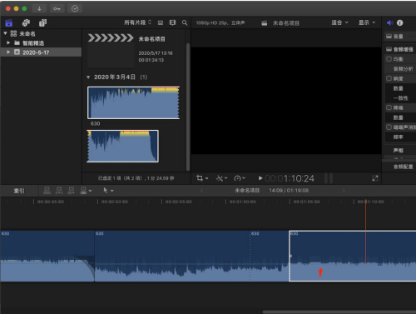Open the keyword editor key icon
This screenshot has height=314, width=416.
(x=57, y=8)
